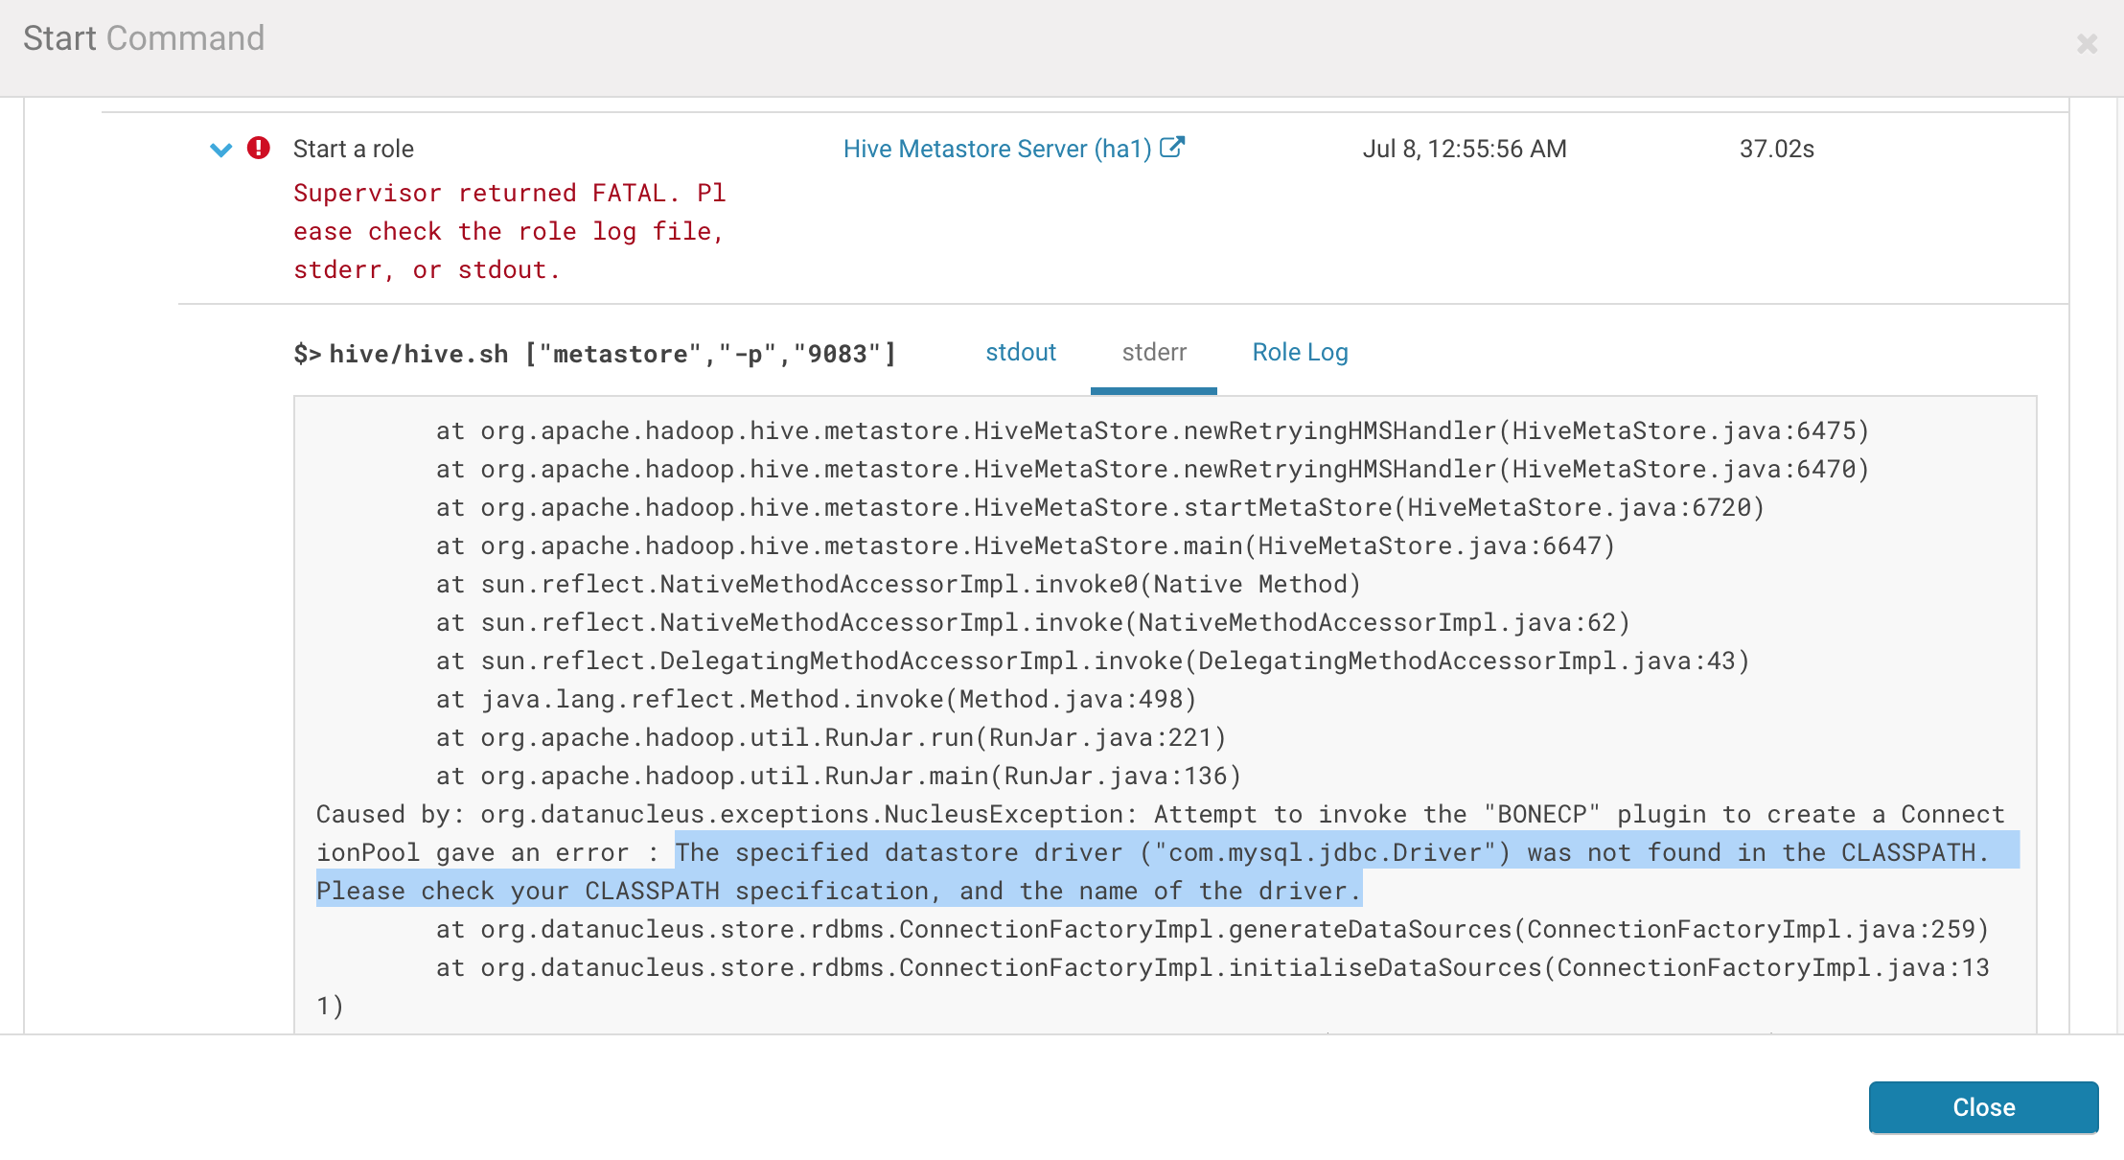Image resolution: width=2124 pixels, height=1160 pixels.
Task: Click the red error status icon
Action: 259,148
